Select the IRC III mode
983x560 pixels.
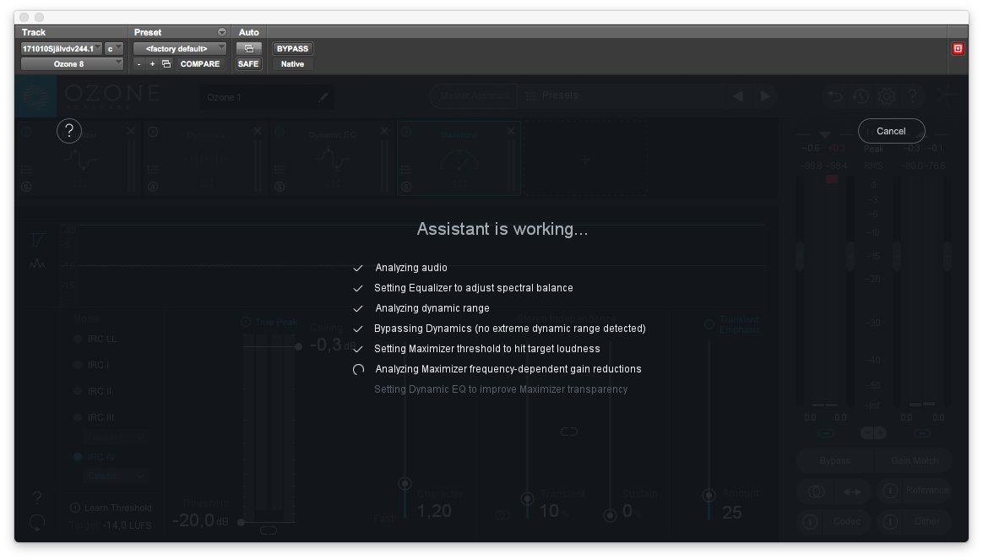tap(94, 417)
